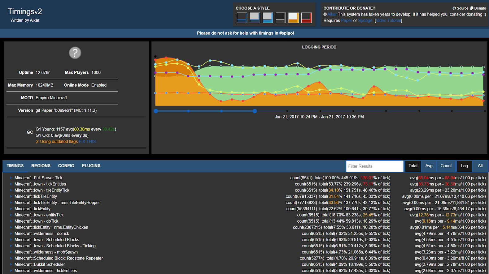The width and height of the screenshot is (489, 274).
Task: Open the Video Tutorial link
Action: point(388,20)
